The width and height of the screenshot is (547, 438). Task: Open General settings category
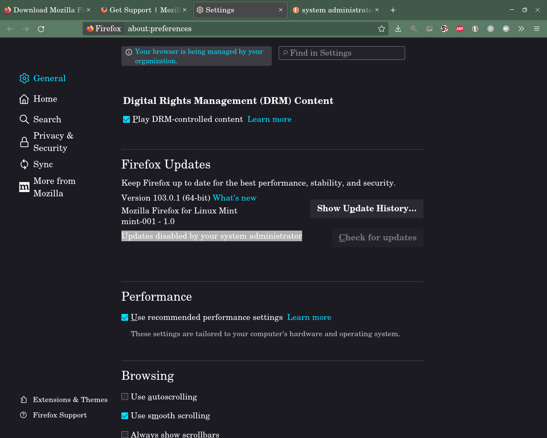click(43, 78)
